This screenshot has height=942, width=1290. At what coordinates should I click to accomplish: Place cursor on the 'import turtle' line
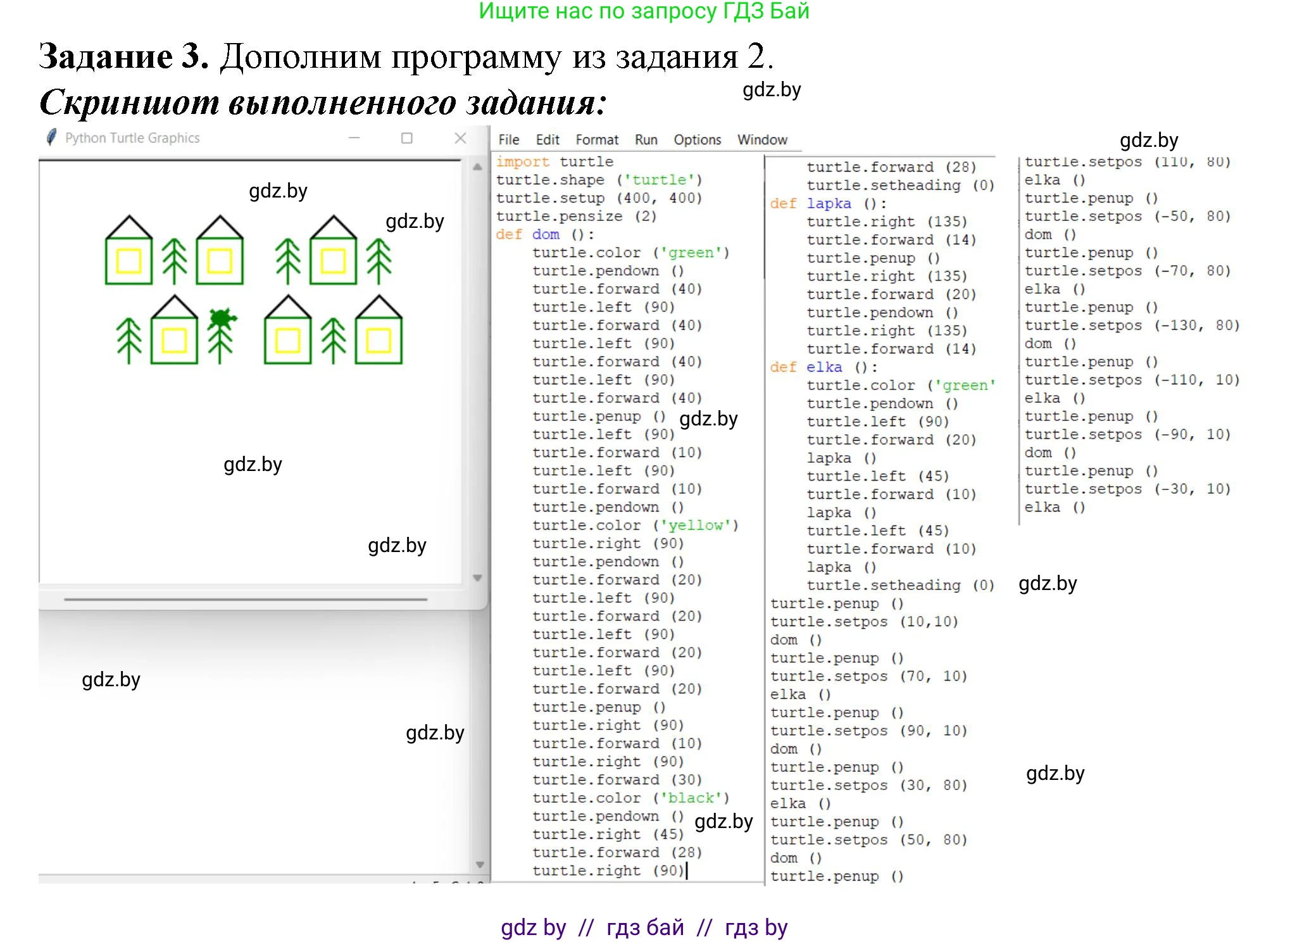(554, 161)
